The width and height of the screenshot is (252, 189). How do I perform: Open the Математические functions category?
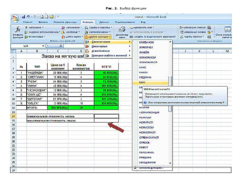[x=98, y=32]
